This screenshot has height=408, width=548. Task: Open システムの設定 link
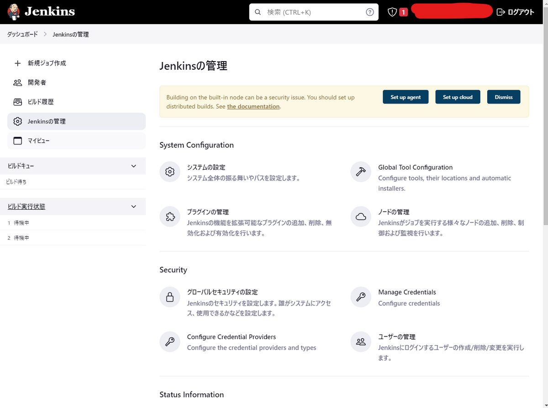coord(206,167)
